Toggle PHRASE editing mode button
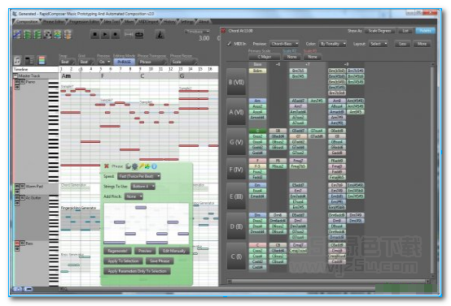Viewport: 451px width, 306px height. (124, 62)
